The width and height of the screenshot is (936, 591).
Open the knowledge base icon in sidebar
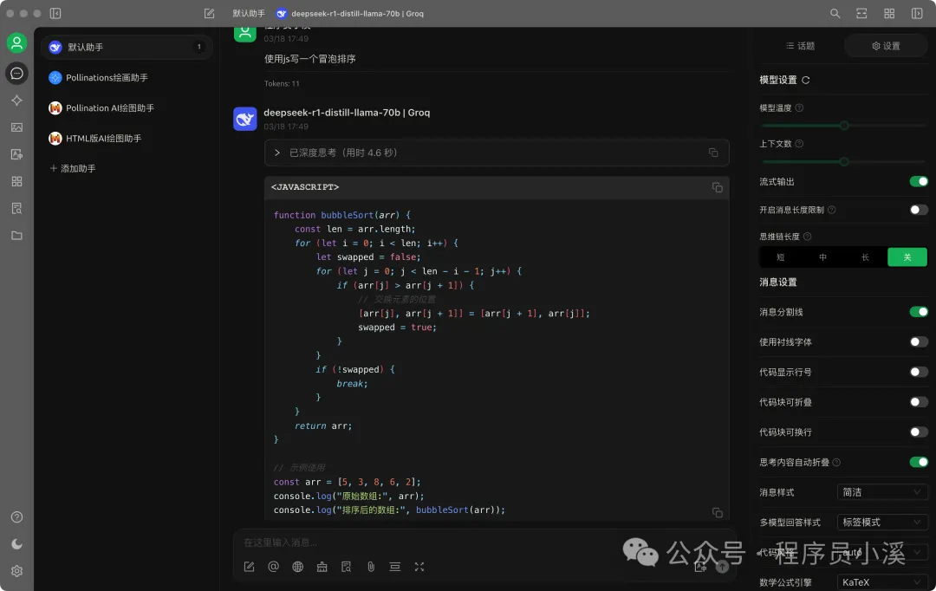tap(16, 208)
